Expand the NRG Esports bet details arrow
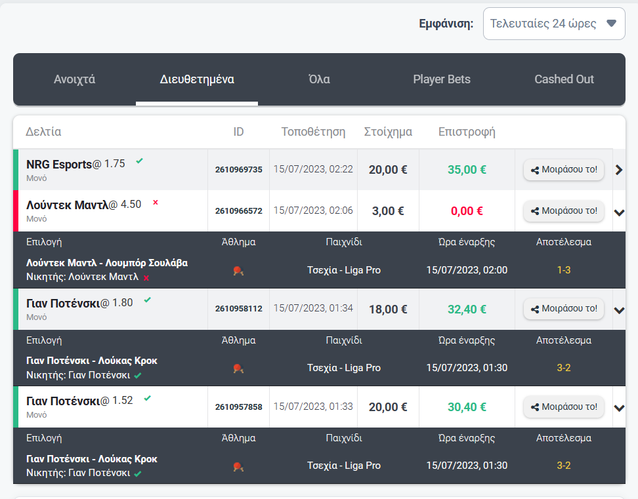 point(619,170)
